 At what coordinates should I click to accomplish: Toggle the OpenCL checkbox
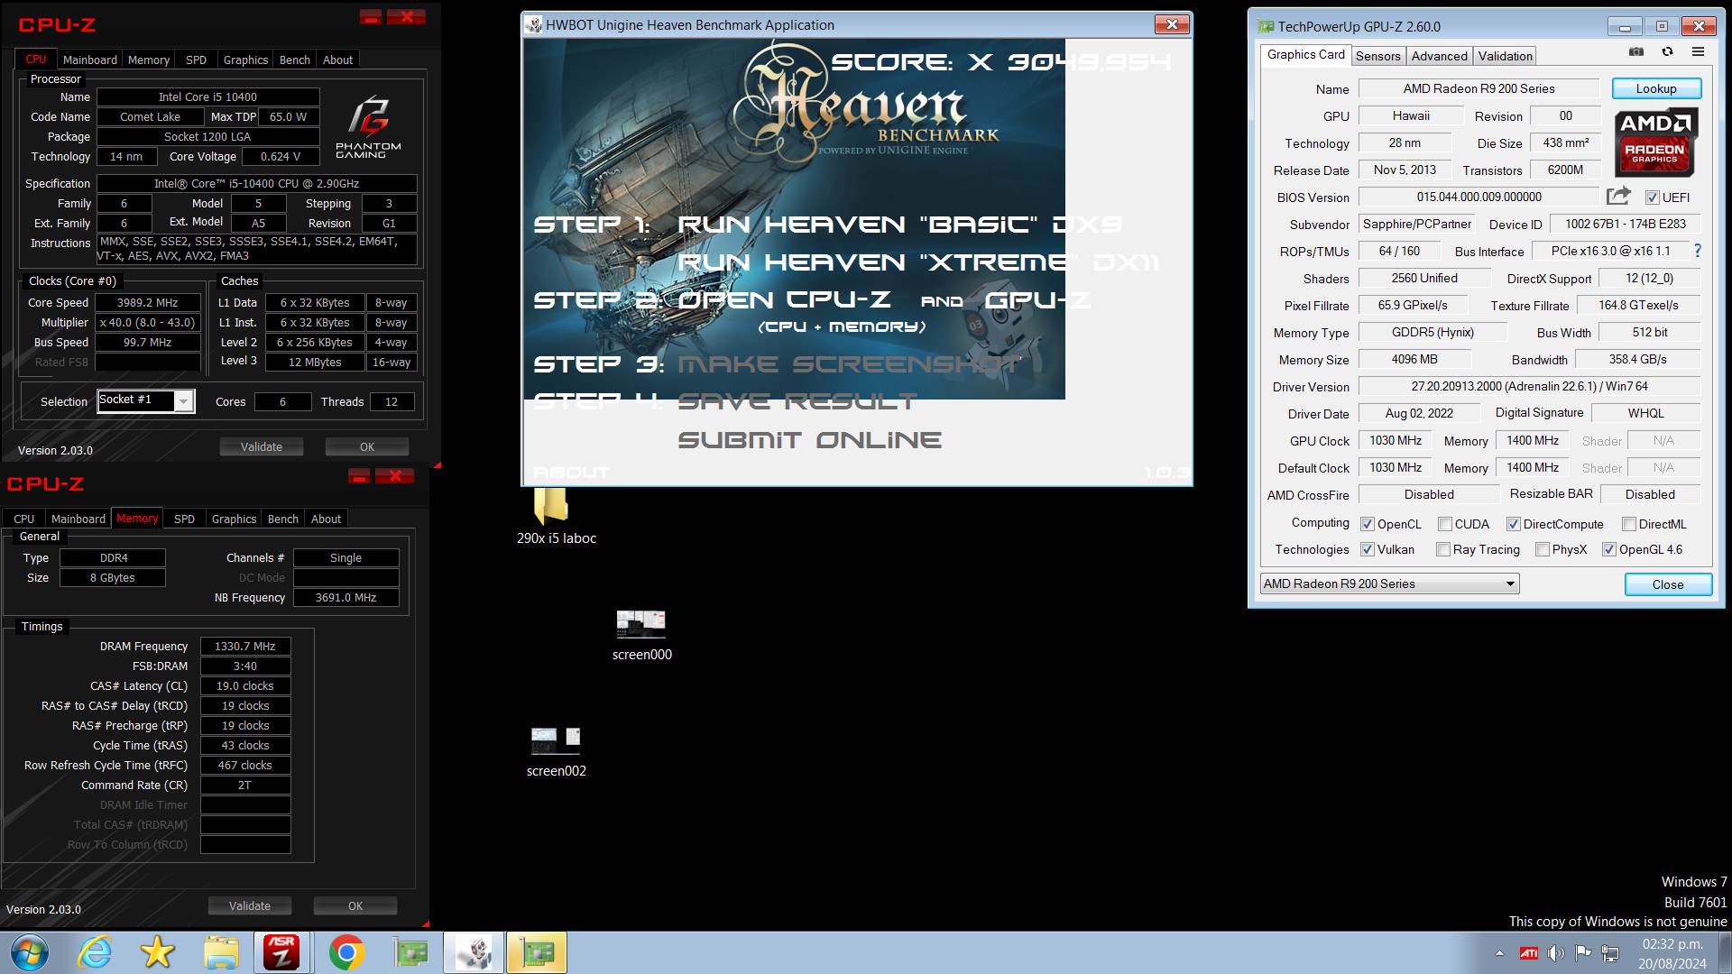click(1368, 524)
